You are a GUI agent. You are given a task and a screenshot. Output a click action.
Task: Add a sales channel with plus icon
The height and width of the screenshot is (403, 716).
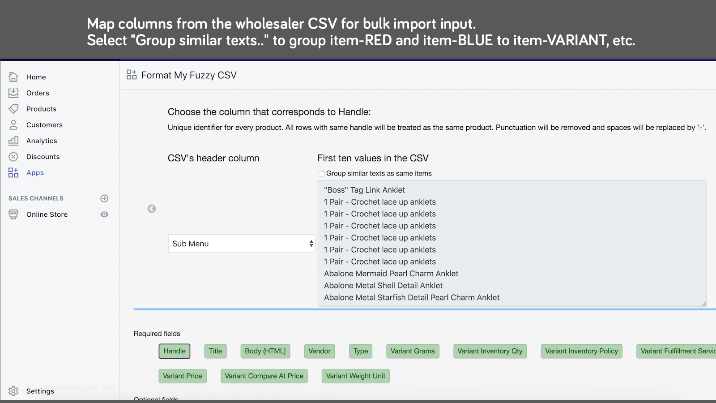pyautogui.click(x=104, y=198)
